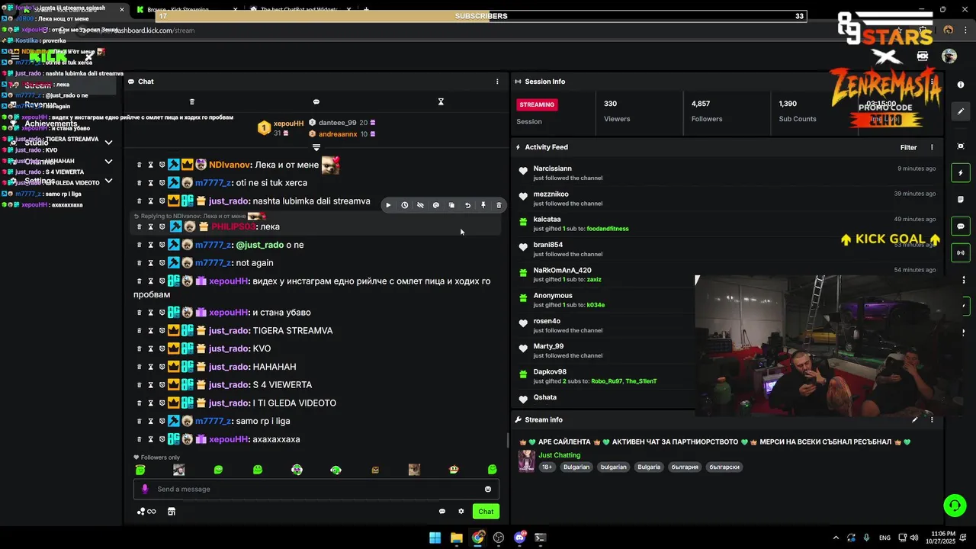Click the 'Send a message' input field

pyautogui.click(x=316, y=489)
